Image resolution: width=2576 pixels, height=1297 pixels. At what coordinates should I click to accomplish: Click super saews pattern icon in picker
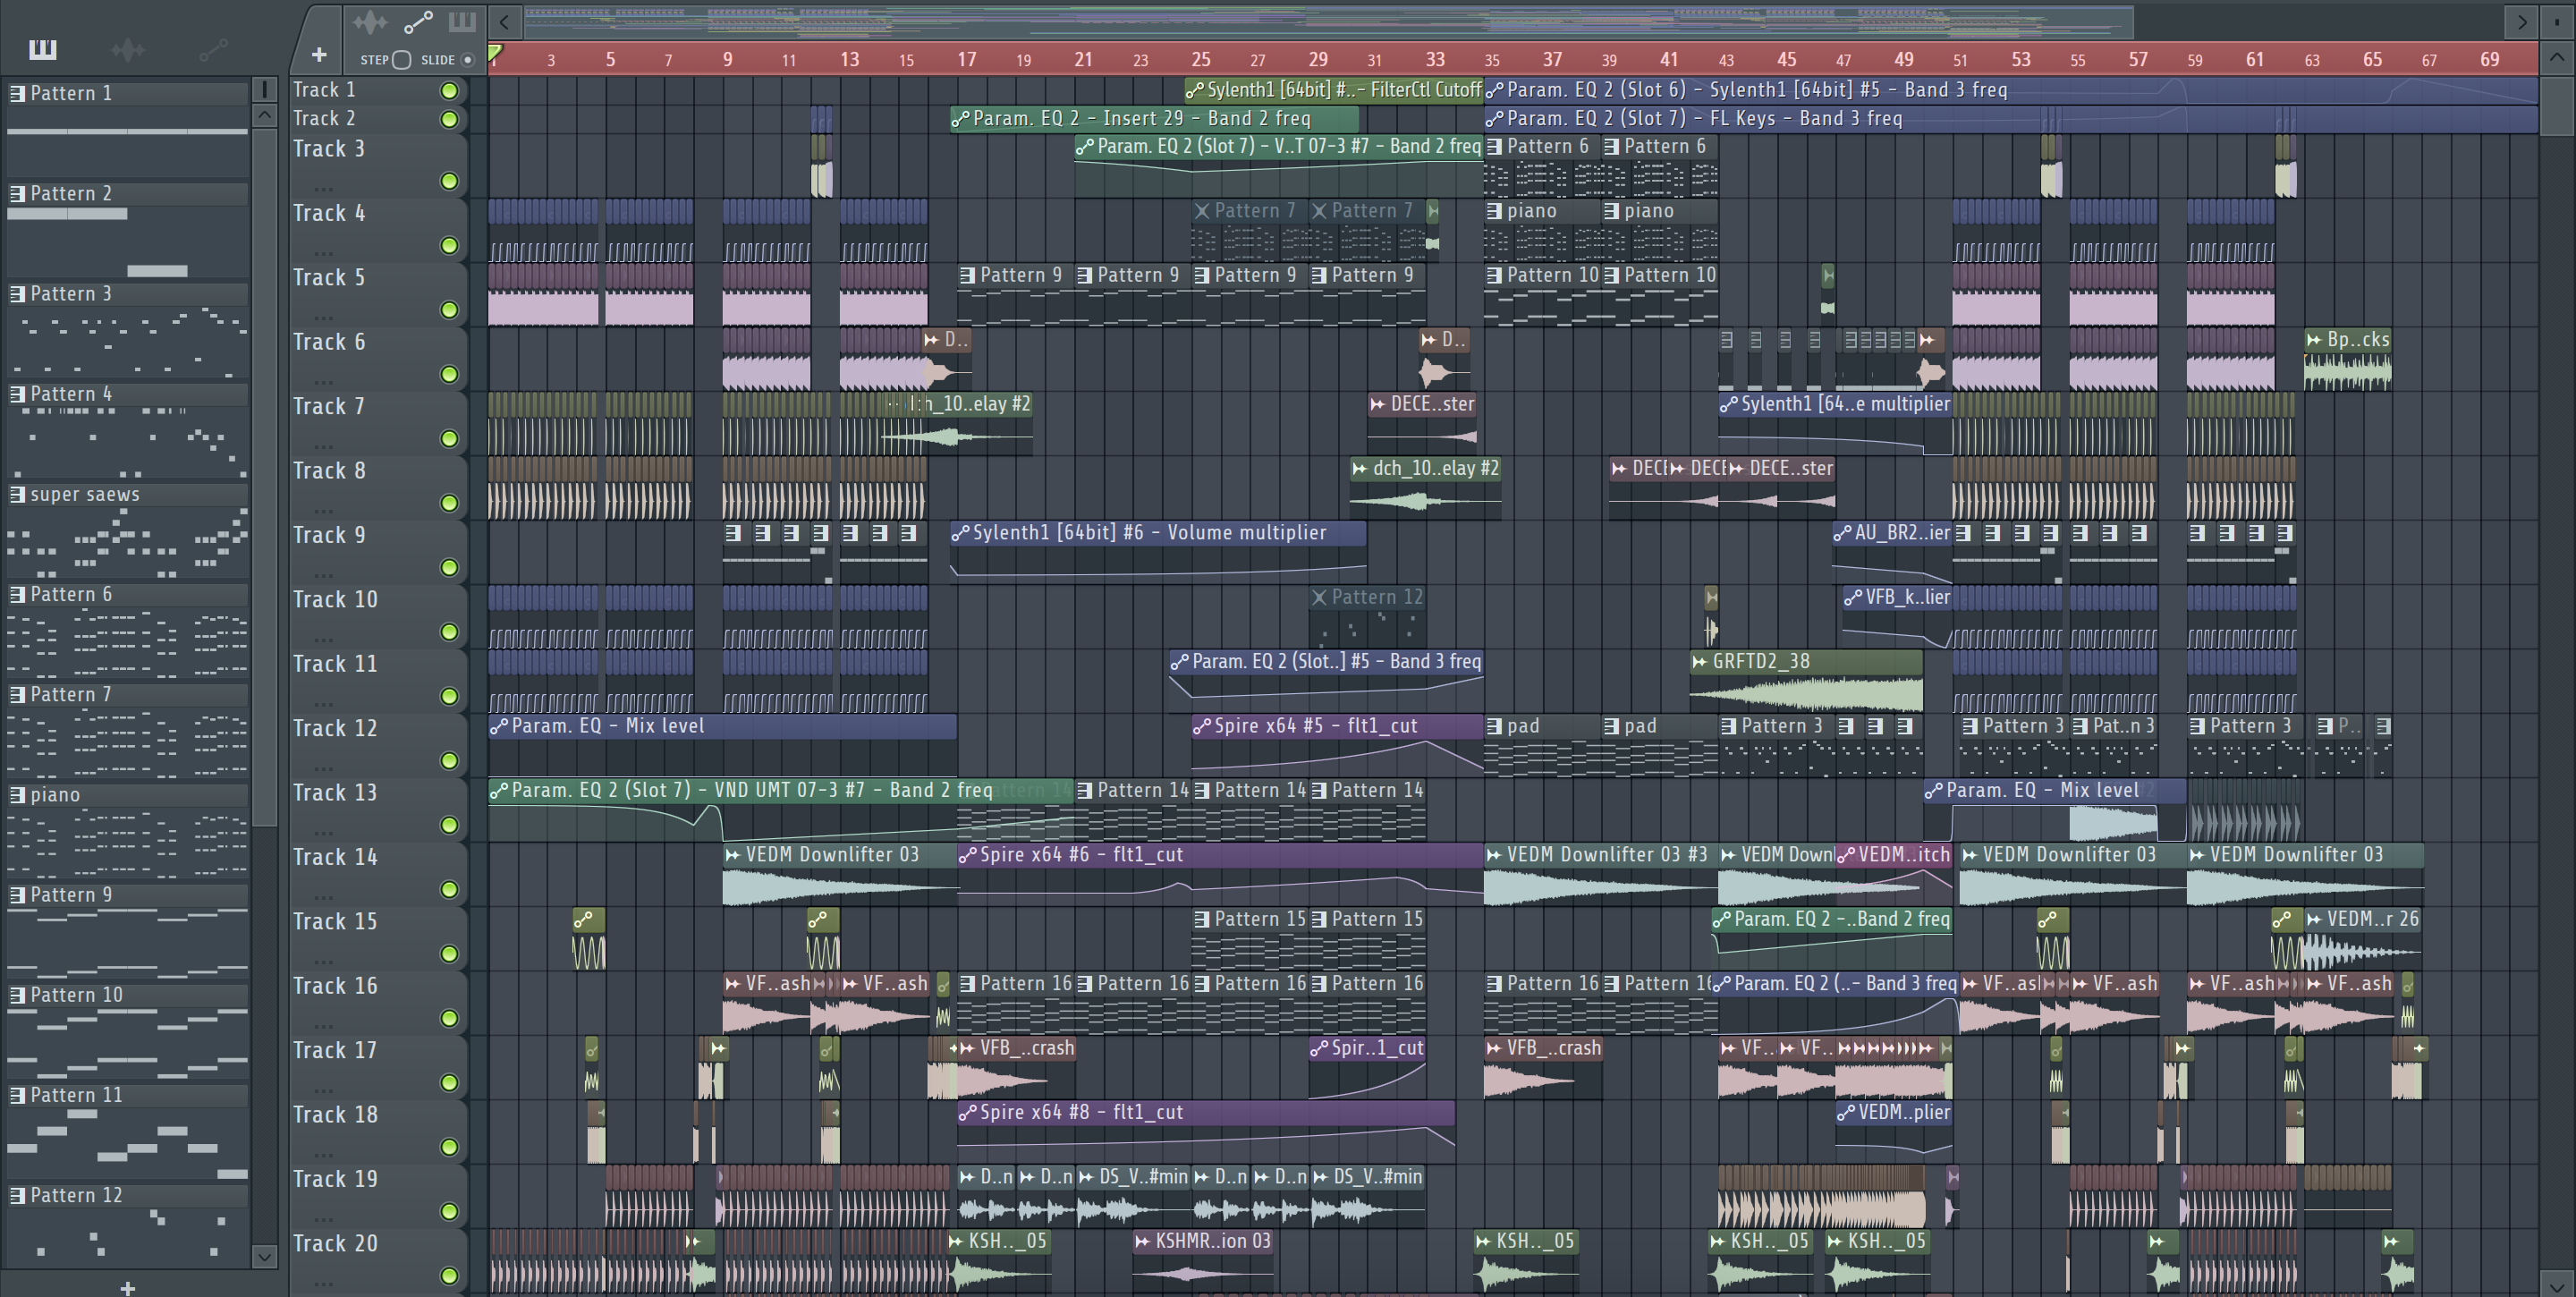click(x=17, y=494)
